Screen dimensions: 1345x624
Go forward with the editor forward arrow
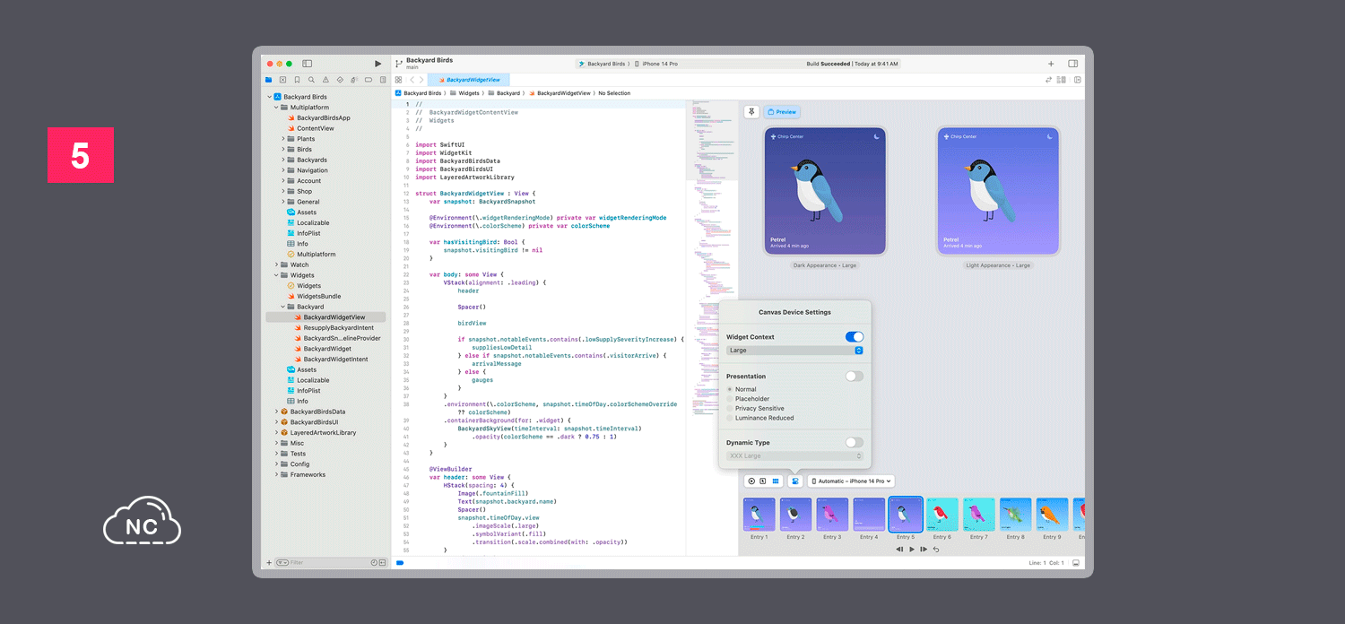pyautogui.click(x=421, y=80)
